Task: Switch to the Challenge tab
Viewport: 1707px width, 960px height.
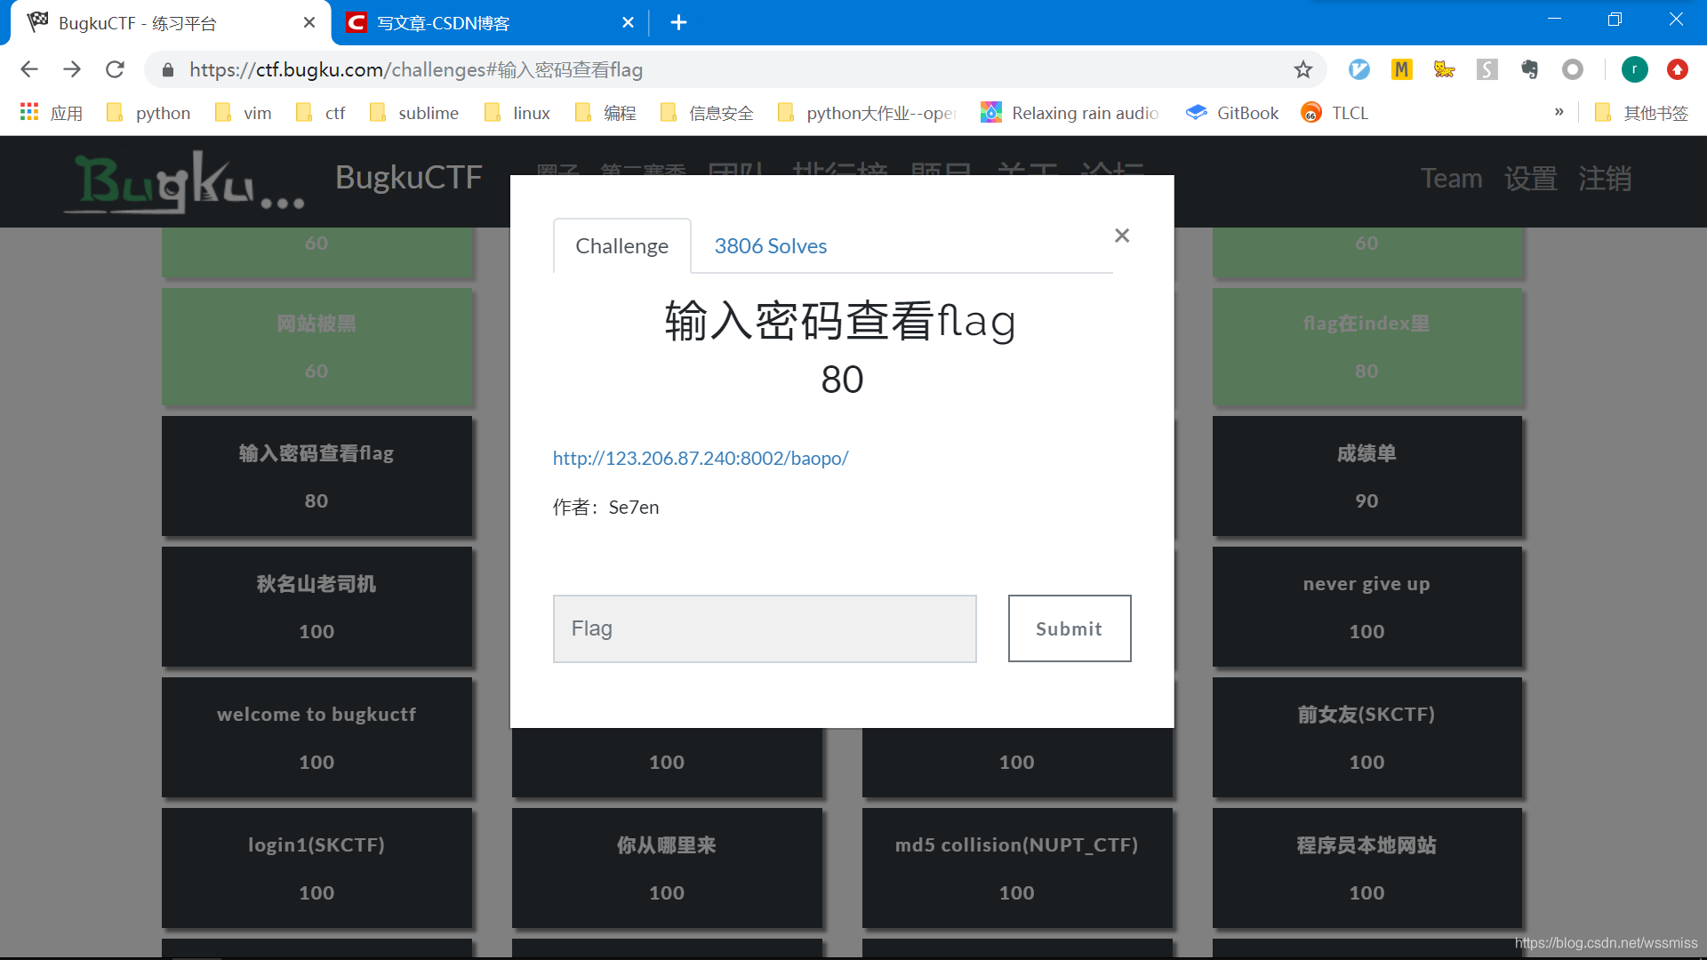Action: pyautogui.click(x=621, y=245)
